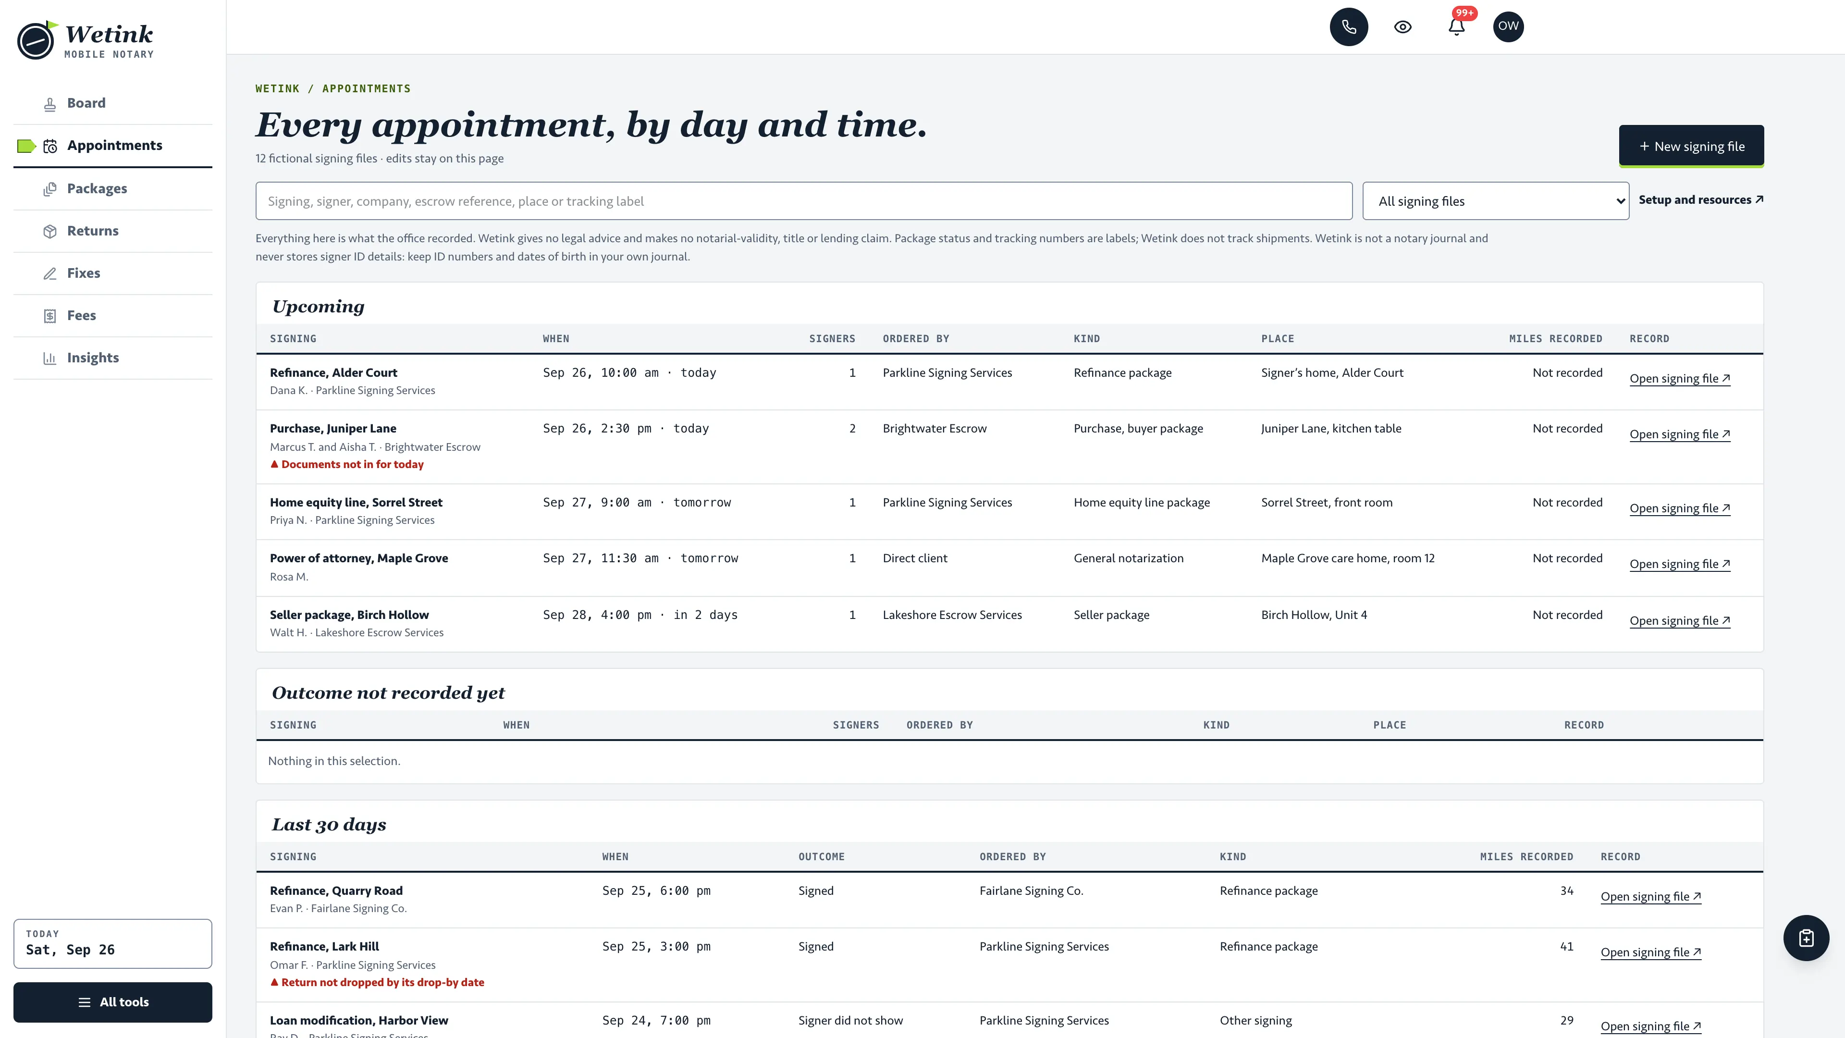
Task: Click 'Sep 28, 4:00 pm · in 2 days' cell
Action: tap(640, 615)
